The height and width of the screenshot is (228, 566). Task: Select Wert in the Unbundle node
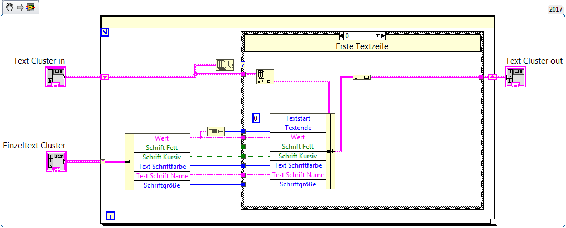pos(161,138)
